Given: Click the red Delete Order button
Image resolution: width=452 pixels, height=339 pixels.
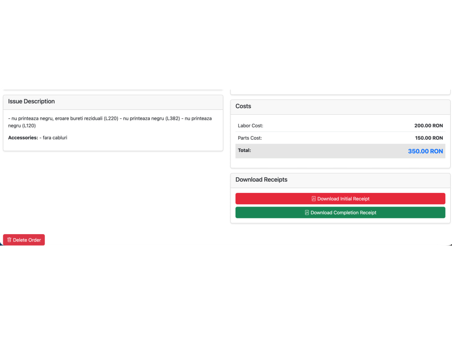Looking at the screenshot, I should (x=24, y=240).
